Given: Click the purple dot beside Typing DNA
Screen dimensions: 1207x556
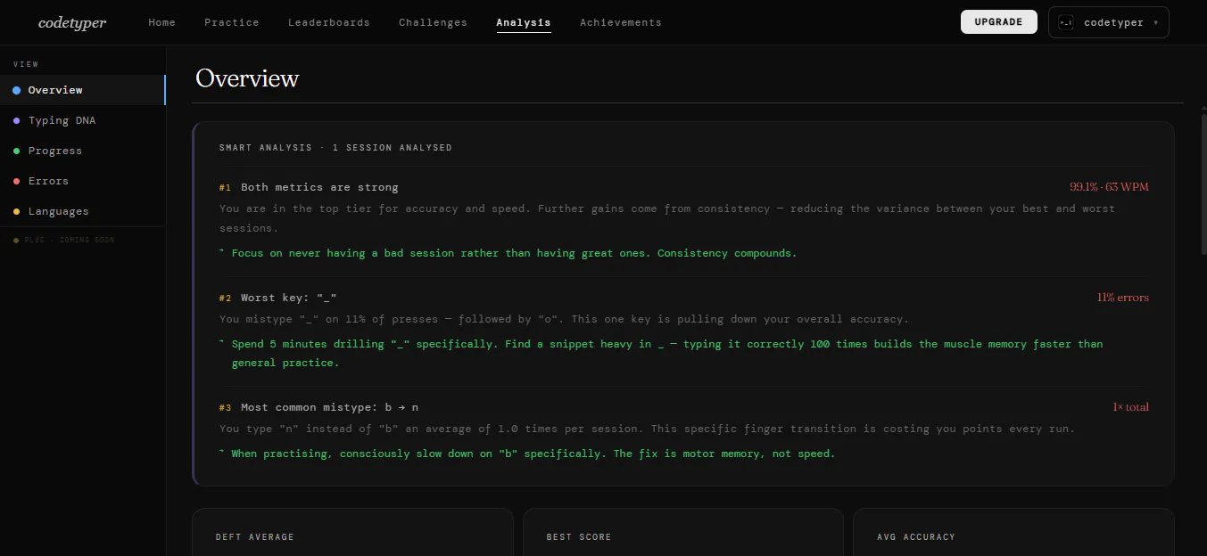Looking at the screenshot, I should pos(17,120).
